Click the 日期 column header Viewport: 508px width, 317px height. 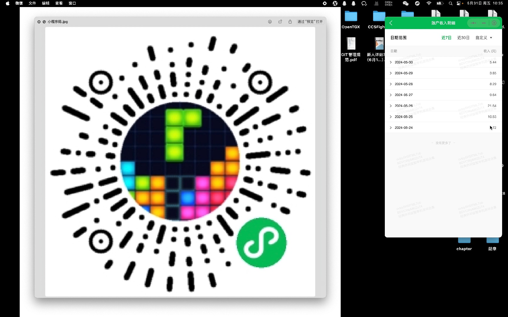point(394,51)
